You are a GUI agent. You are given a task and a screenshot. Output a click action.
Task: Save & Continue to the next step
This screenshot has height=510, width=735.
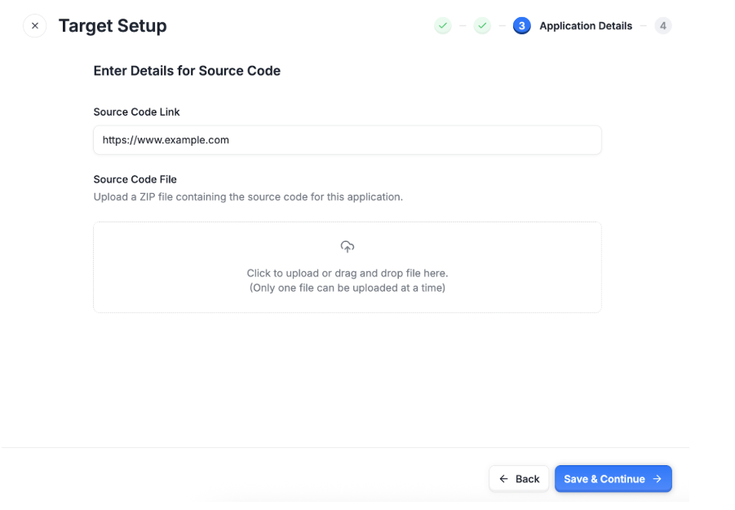pyautogui.click(x=613, y=478)
